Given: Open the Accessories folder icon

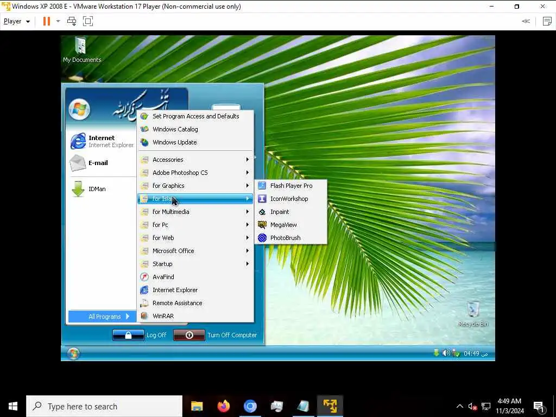Looking at the screenshot, I should coord(144,160).
